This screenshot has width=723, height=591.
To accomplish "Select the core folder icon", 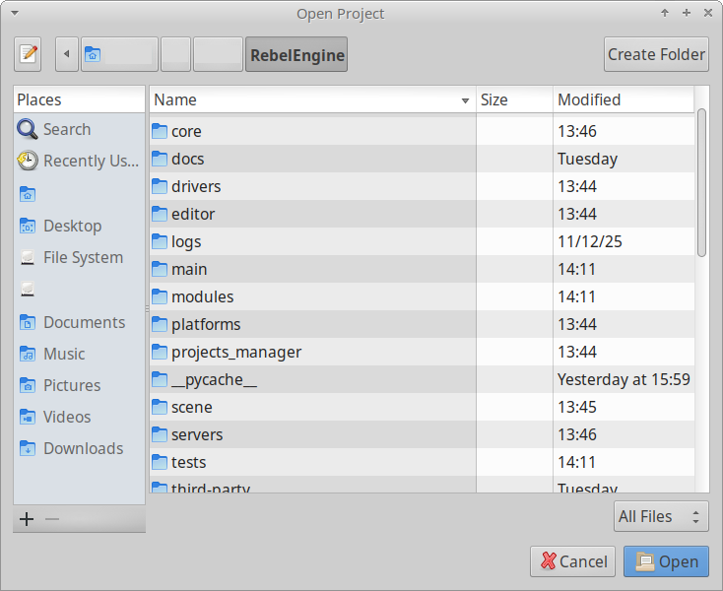I will [x=160, y=131].
